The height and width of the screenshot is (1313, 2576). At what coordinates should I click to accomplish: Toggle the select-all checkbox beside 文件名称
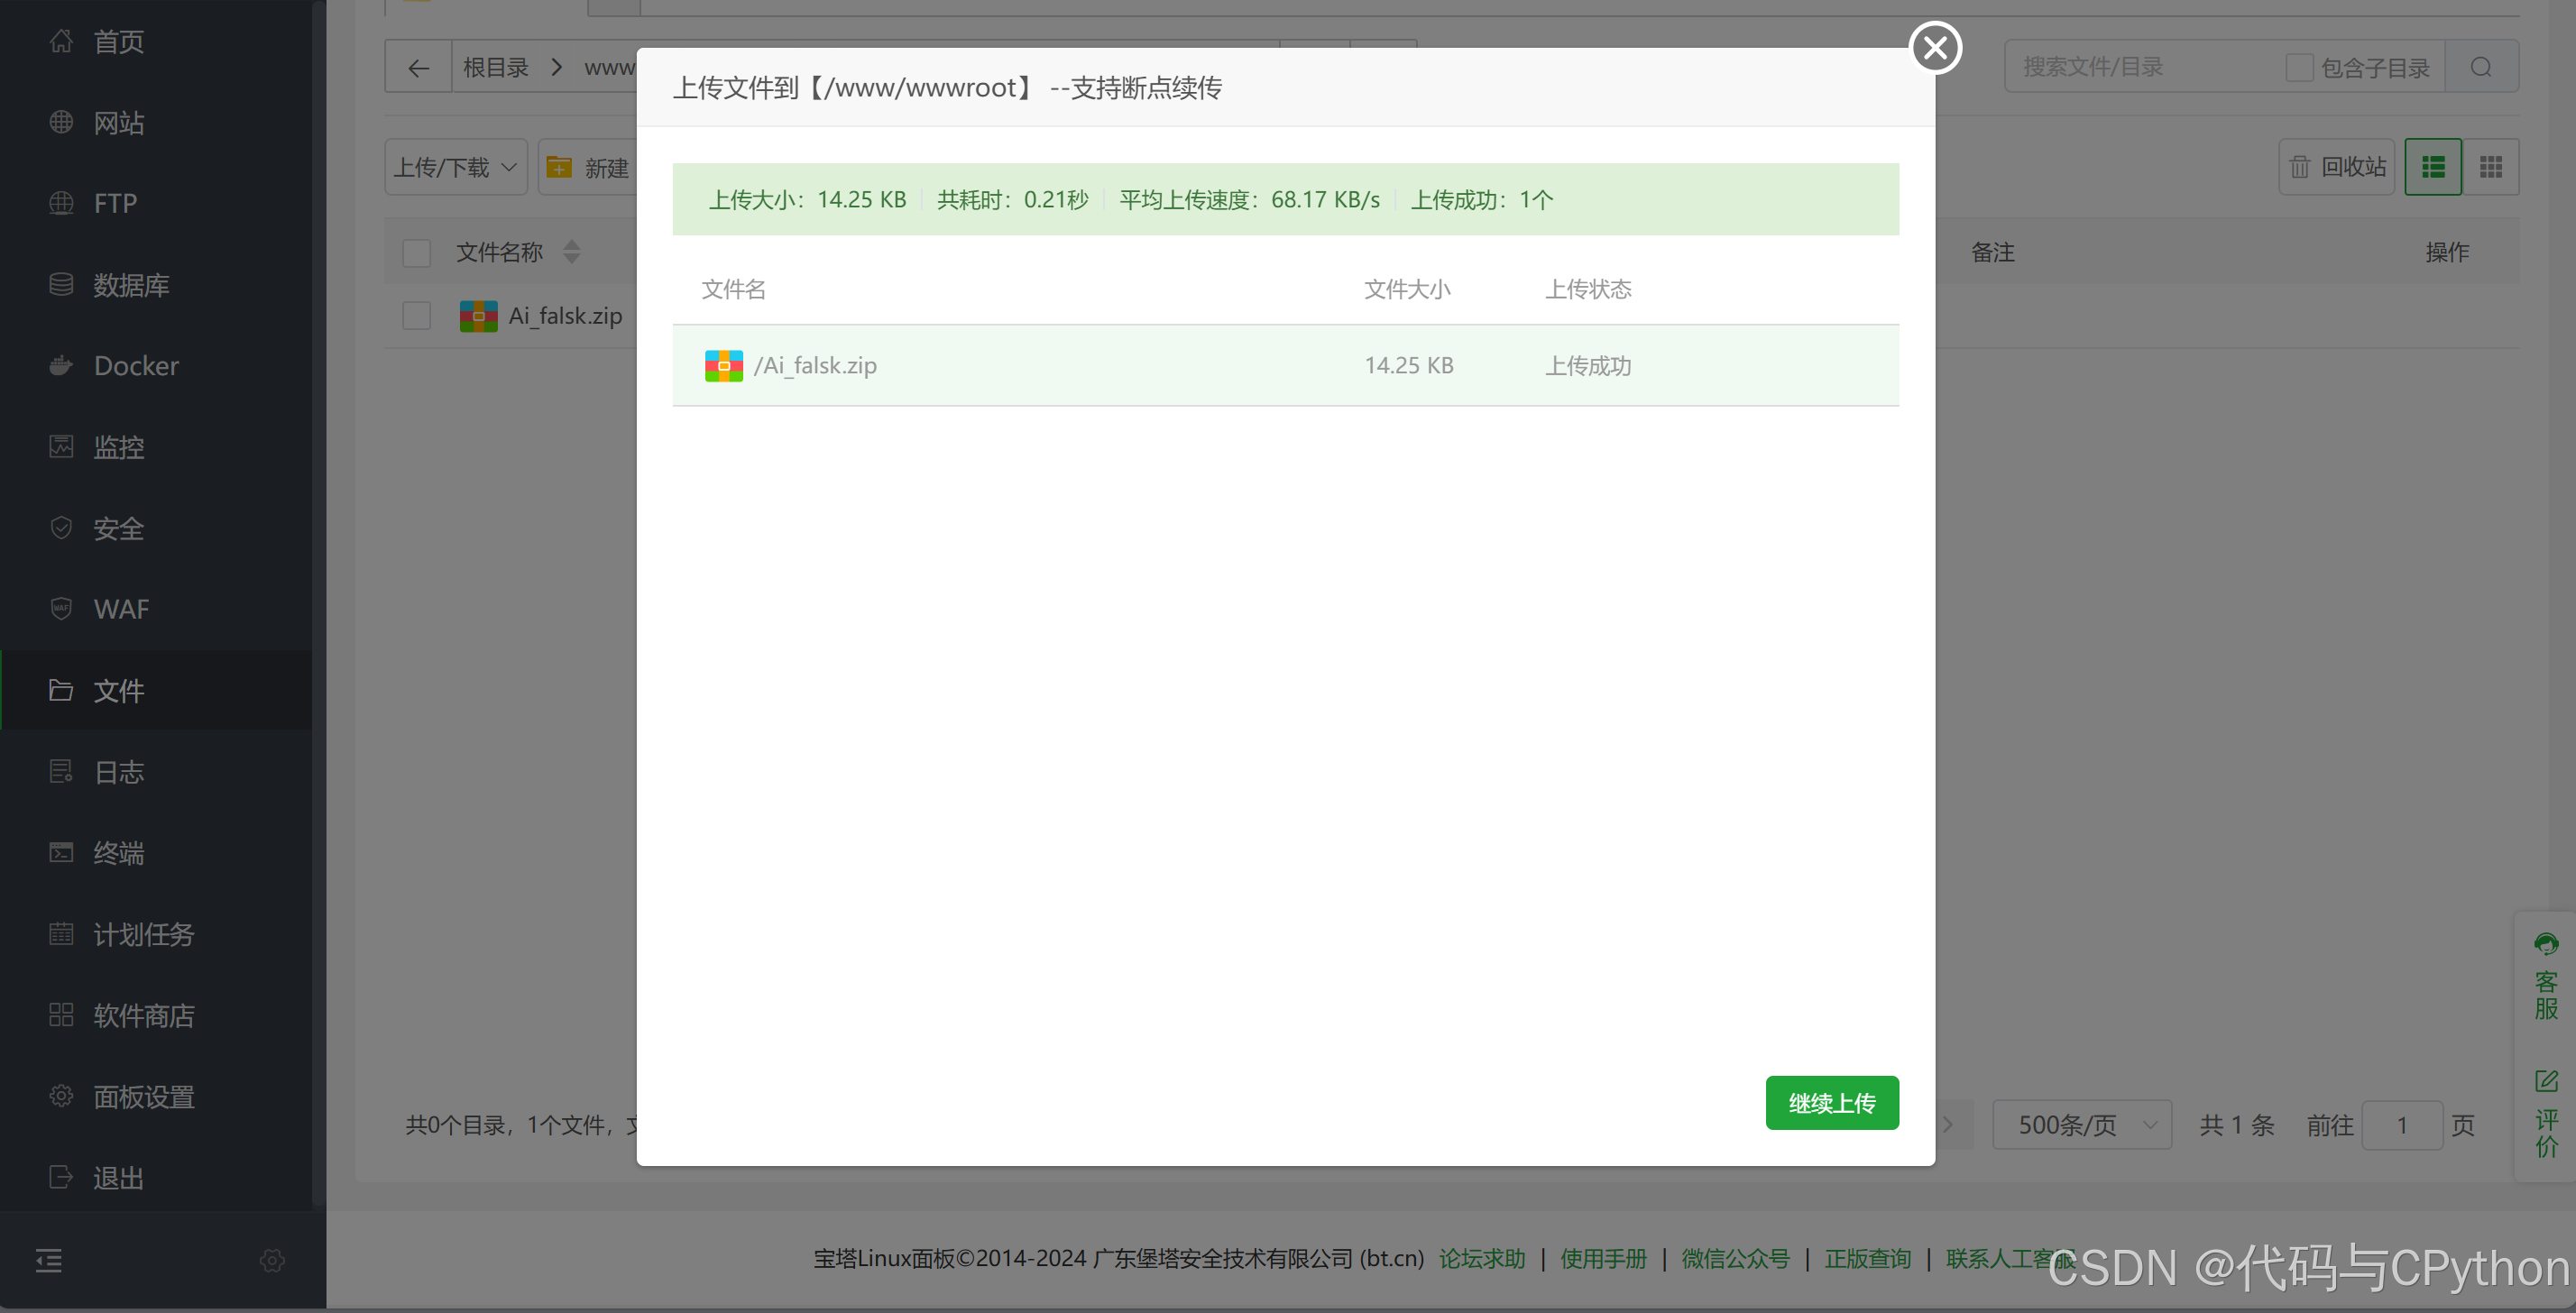click(416, 252)
